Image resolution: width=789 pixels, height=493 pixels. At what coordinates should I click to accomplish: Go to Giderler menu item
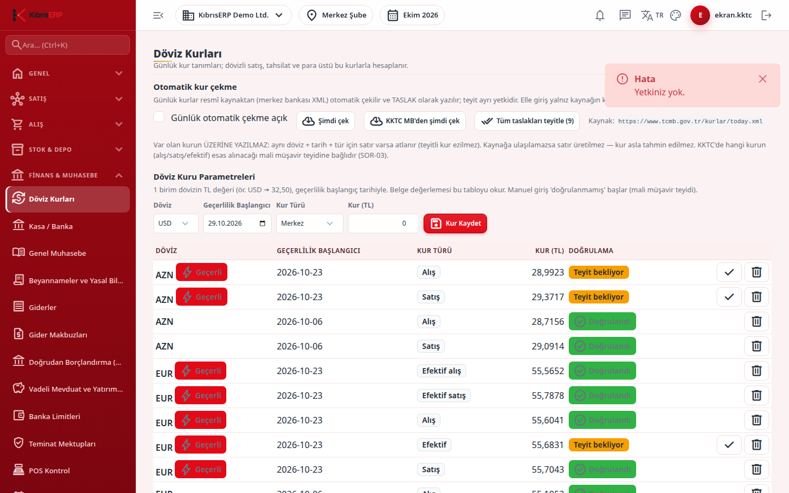click(x=68, y=307)
